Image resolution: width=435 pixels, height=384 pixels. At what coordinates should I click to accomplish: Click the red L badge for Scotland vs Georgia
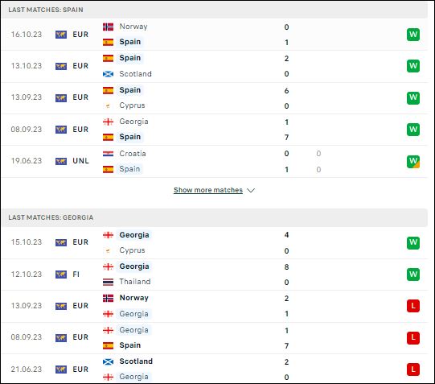[413, 370]
